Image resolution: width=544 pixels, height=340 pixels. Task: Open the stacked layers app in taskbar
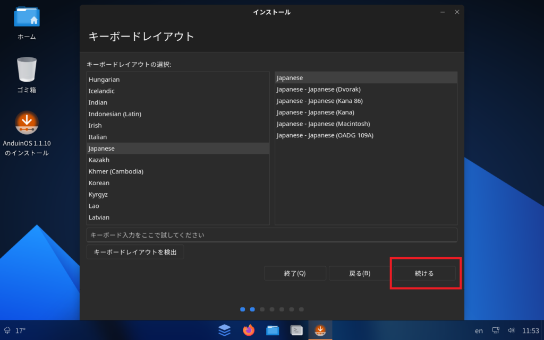[225, 330]
